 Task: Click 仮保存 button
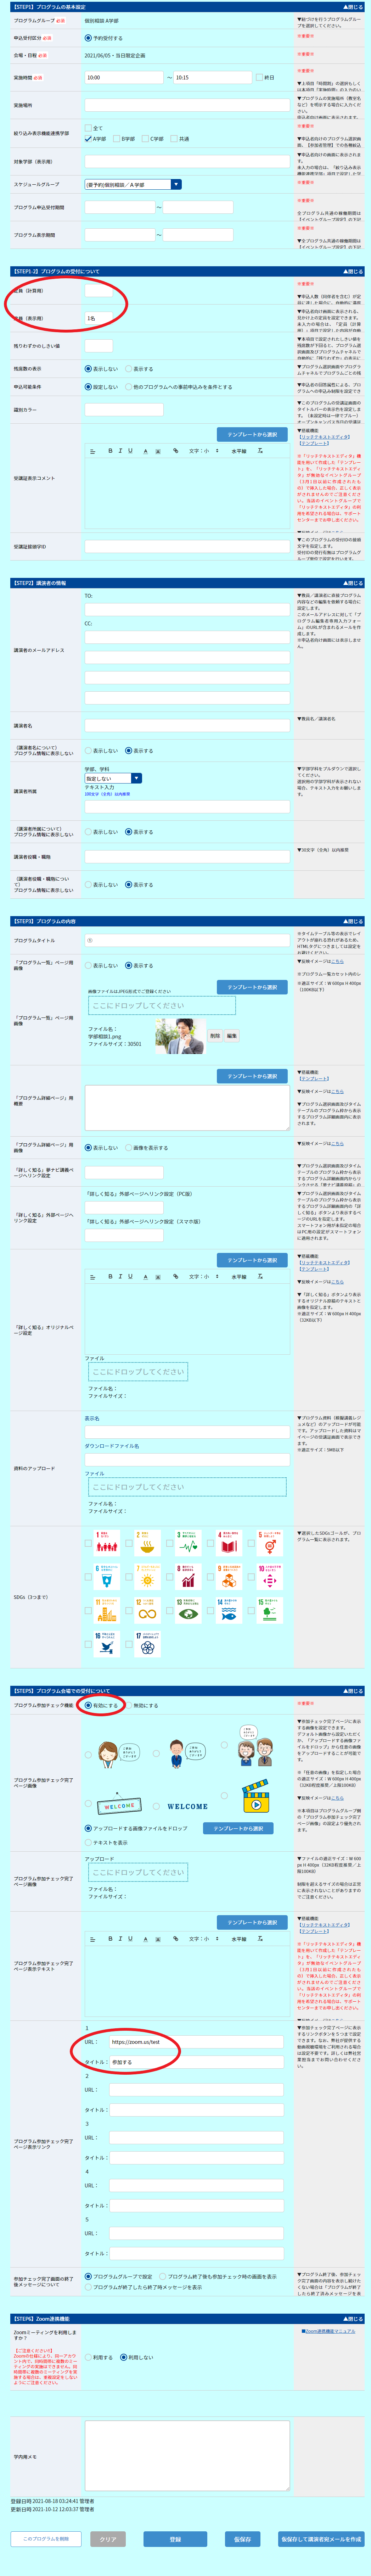click(x=242, y=2539)
